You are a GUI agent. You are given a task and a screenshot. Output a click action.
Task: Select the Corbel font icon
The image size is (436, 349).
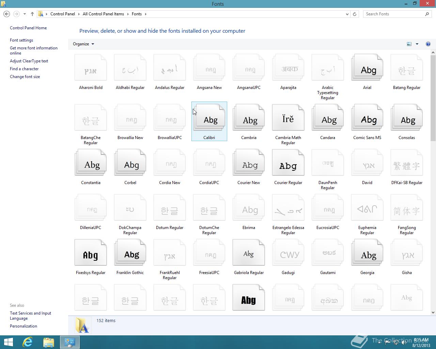(130, 163)
